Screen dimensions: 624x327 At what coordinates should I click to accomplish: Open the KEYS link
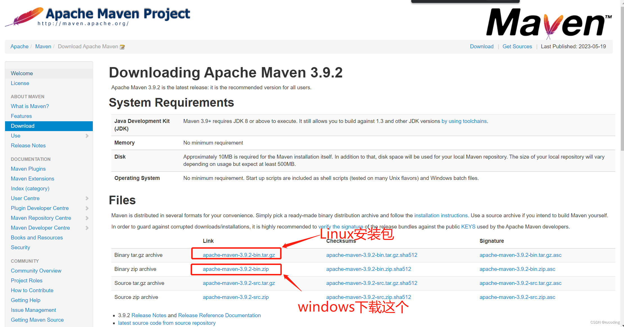468,227
